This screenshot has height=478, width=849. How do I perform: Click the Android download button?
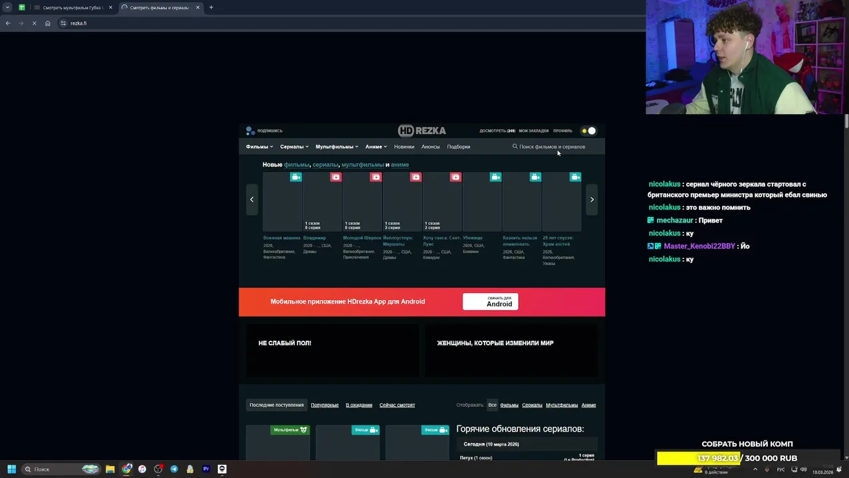(490, 301)
